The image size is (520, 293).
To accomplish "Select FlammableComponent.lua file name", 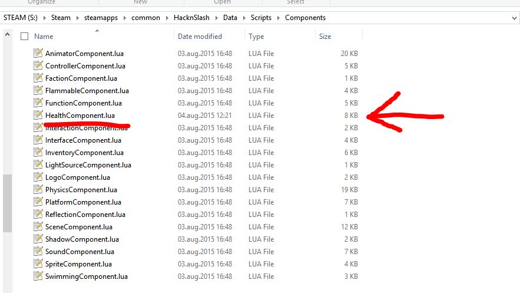I will tap(87, 91).
